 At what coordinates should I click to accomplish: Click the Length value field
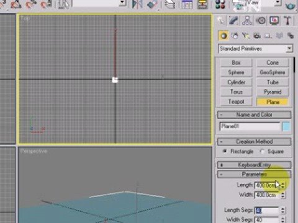pyautogui.click(x=267, y=185)
